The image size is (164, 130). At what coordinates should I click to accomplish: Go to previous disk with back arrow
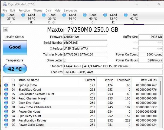(x=6, y=30)
